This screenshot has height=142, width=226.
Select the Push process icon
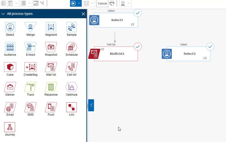tap(51, 107)
